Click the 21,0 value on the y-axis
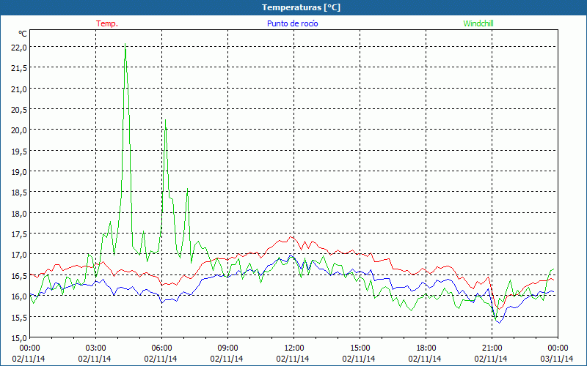The height and width of the screenshot is (366, 587). click(19, 89)
